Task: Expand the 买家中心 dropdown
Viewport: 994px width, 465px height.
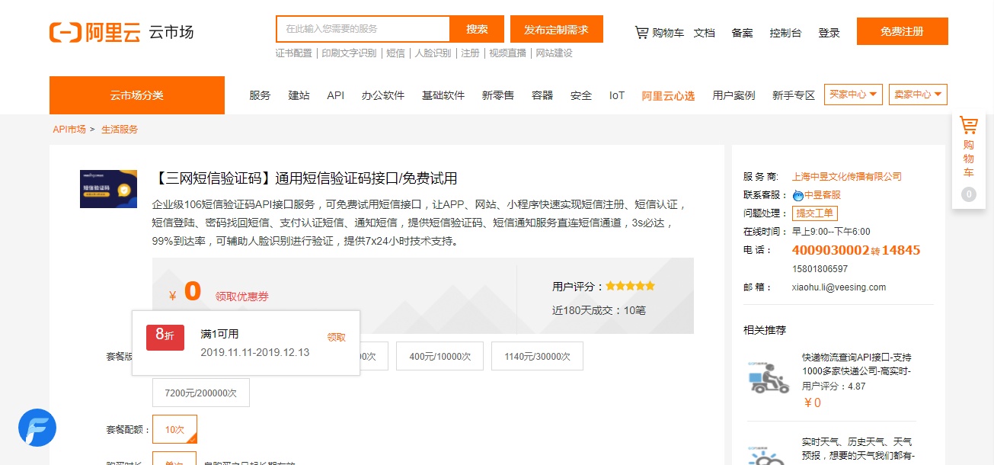Action: (853, 95)
